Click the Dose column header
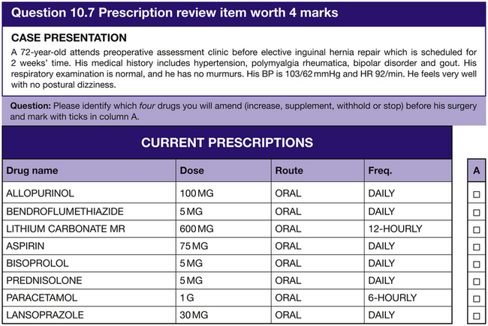Screen dimensions: 488x326 192,170
